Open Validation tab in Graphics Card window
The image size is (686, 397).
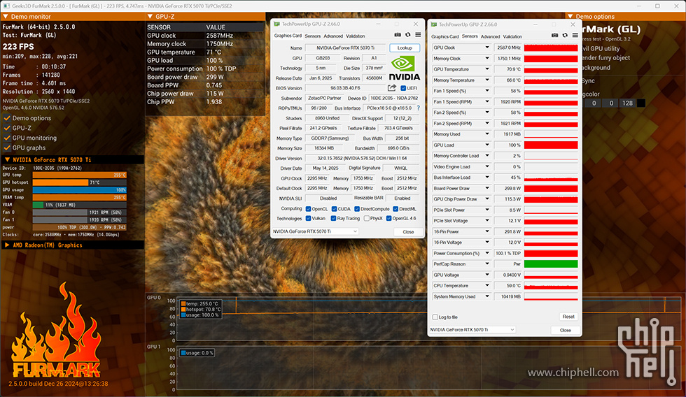click(x=356, y=36)
